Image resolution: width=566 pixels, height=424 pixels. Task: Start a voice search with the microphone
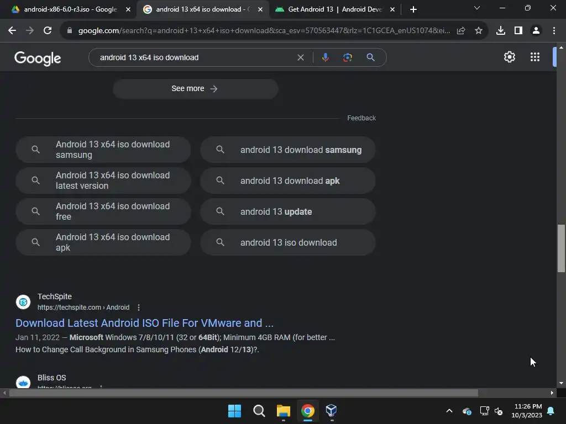325,57
